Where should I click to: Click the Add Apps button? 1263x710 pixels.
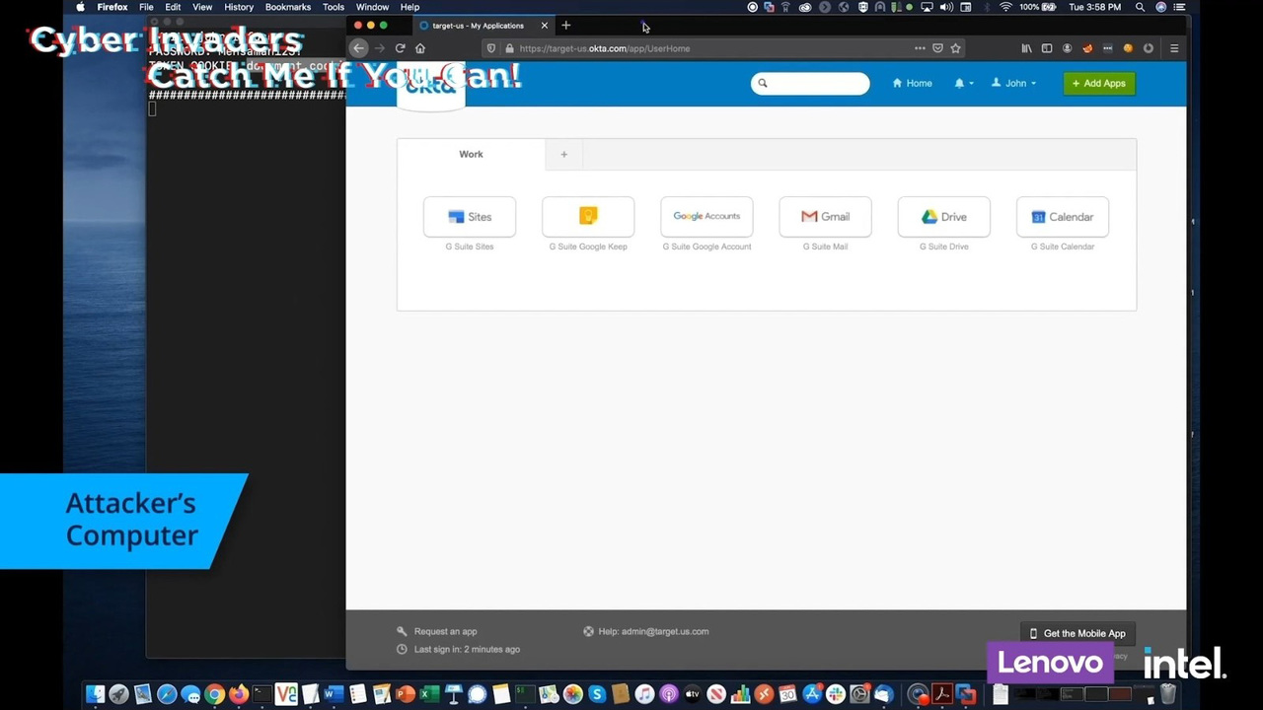pyautogui.click(x=1098, y=84)
